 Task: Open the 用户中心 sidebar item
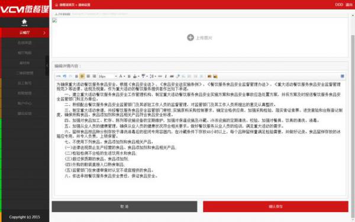pyautogui.click(x=24, y=103)
